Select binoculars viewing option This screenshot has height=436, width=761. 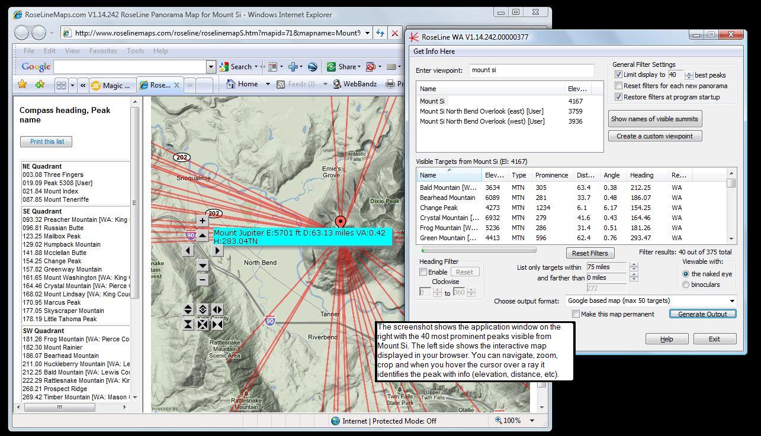[x=686, y=285]
